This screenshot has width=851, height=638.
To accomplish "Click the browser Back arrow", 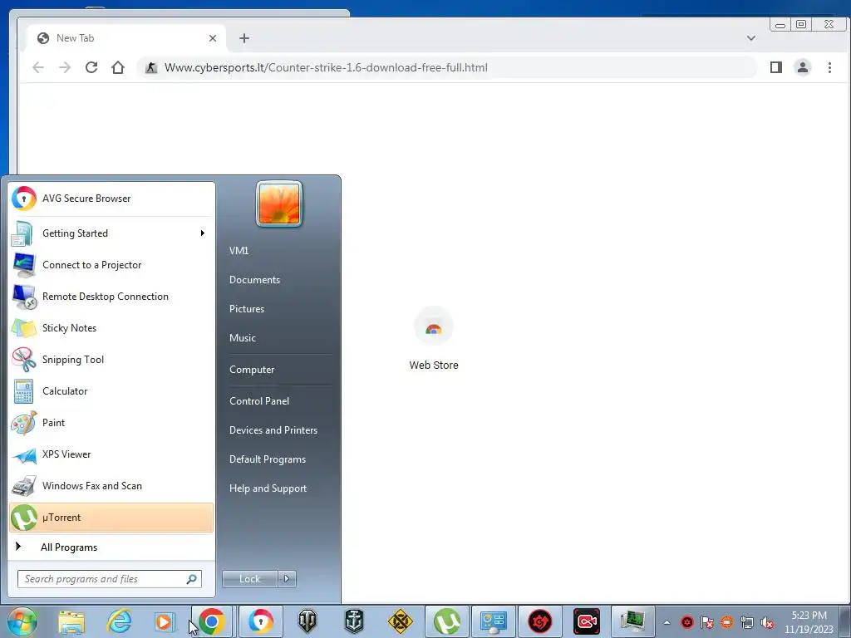I will (38, 67).
